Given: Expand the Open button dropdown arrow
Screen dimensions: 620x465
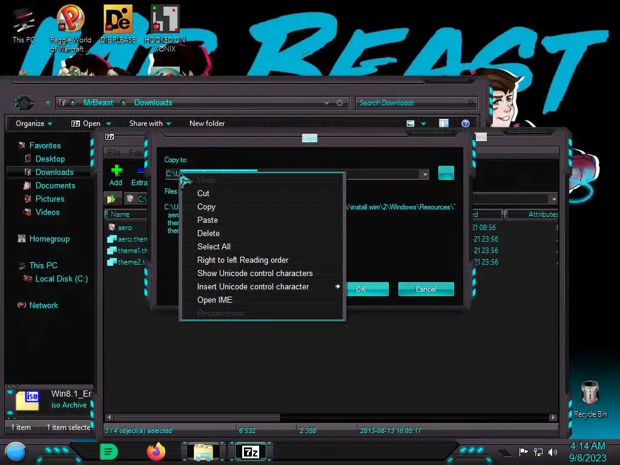Looking at the screenshot, I should [x=109, y=124].
